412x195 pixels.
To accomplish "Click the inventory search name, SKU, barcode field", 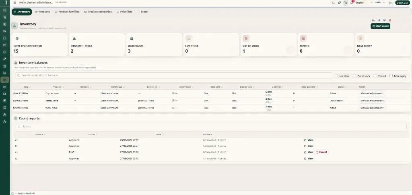I will click(174, 75).
